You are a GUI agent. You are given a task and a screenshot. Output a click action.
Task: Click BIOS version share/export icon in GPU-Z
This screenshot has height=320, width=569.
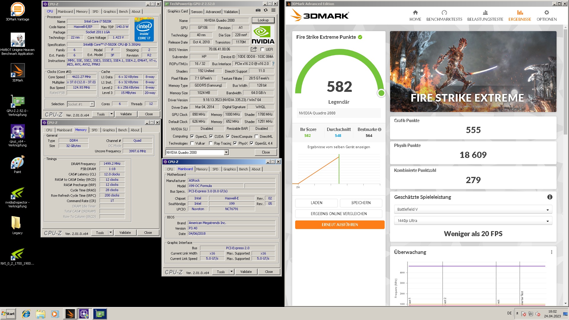(x=254, y=49)
